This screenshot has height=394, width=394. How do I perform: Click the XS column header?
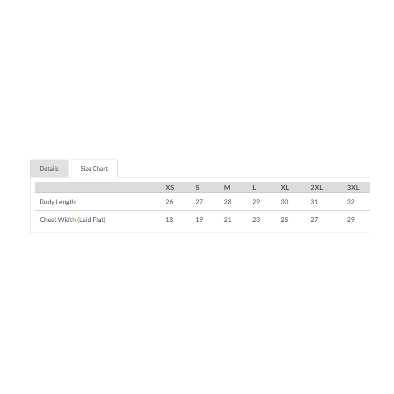pyautogui.click(x=170, y=188)
